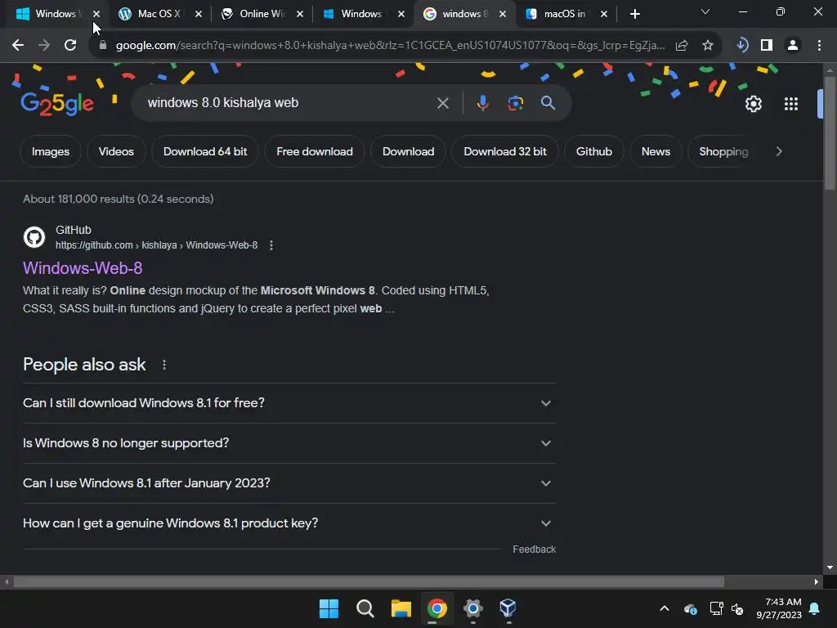Click the scroll right arrow of the horizontal scrollbar

click(817, 582)
